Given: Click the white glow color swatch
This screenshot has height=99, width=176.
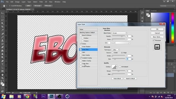Looking at the screenshot, I should (x=109, y=43).
